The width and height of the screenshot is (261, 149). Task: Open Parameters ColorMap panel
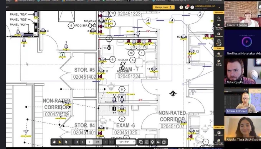pos(219,27)
